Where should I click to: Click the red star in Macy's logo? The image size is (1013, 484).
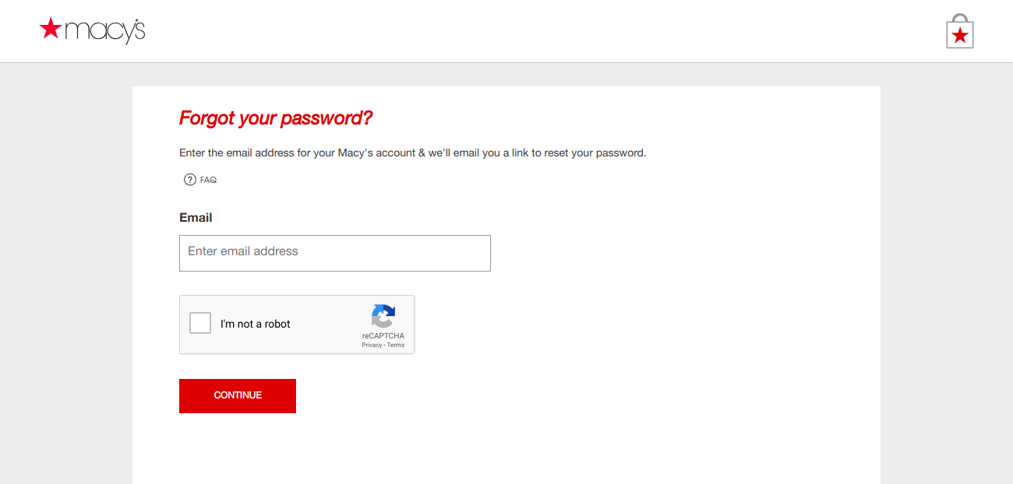pos(51,29)
